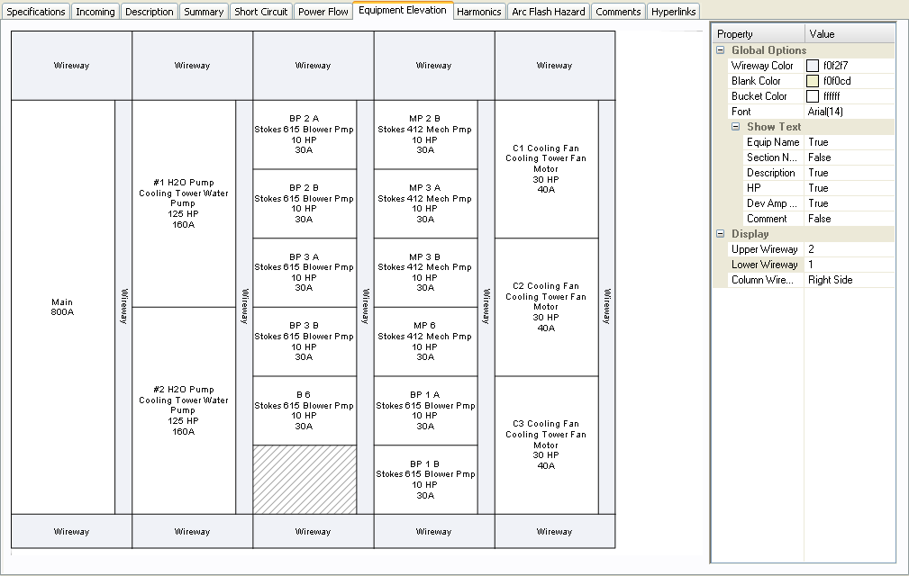The image size is (909, 576).
Task: Open the Arc Flash Hazard tab
Action: [548, 12]
